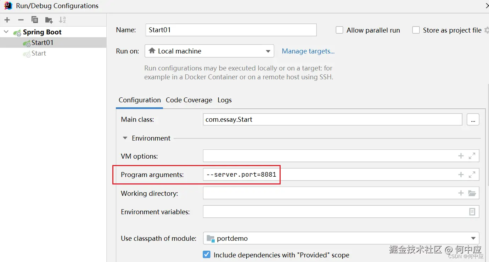Enable Allow parallel run

339,30
